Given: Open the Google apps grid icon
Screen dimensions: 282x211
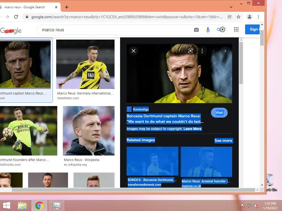Looking at the screenshot, I should [x=236, y=29].
